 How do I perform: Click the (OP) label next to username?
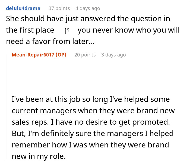coord(61,55)
